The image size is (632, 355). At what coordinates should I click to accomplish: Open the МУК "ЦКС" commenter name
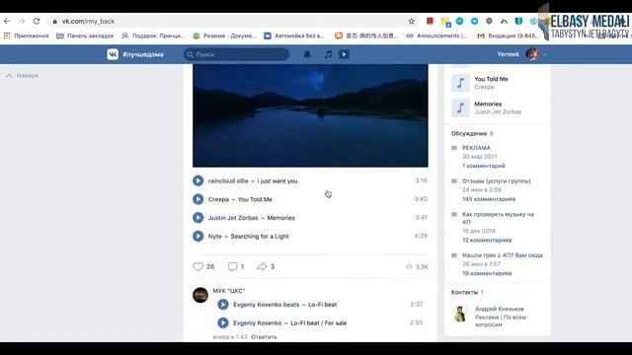click(x=229, y=291)
